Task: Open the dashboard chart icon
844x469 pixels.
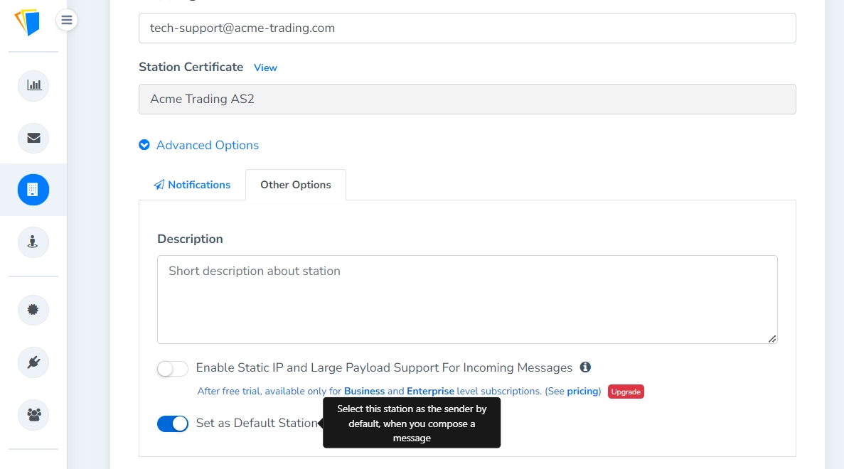Action: click(33, 85)
